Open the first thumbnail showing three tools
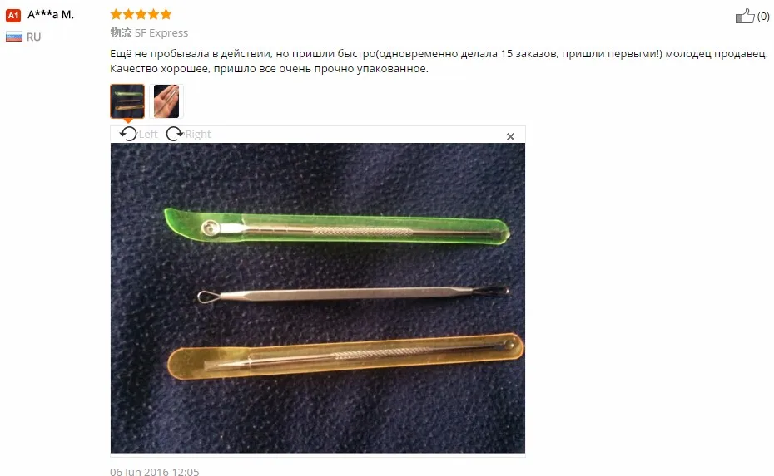Screen dimensions: 774x476 pyautogui.click(x=127, y=101)
